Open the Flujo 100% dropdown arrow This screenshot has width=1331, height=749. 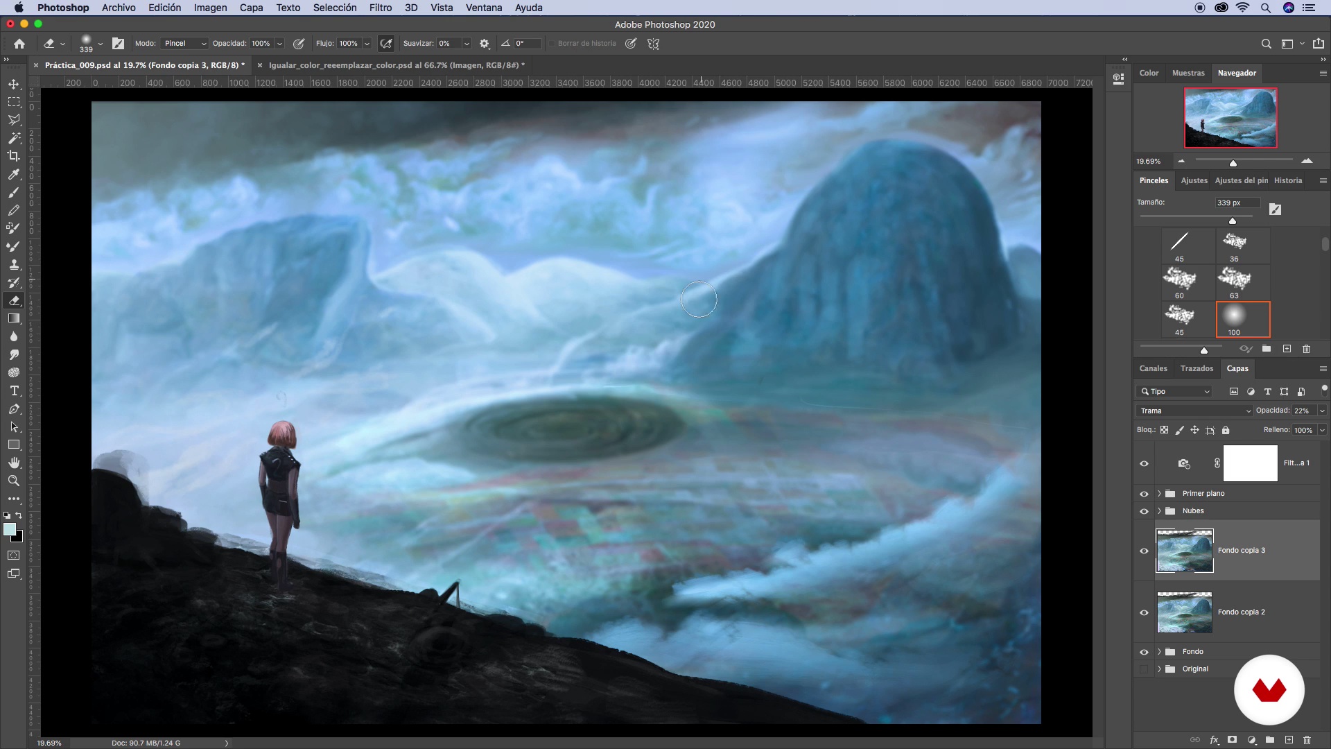367,44
